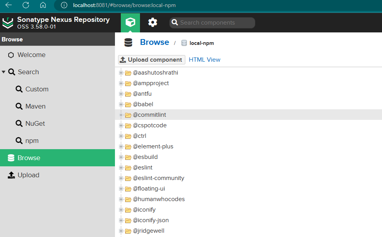Expand the @ampproject folder

(121, 83)
